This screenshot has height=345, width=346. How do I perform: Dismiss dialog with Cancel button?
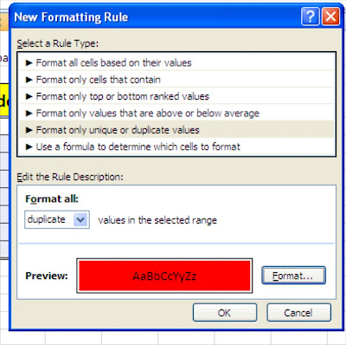coord(298,312)
